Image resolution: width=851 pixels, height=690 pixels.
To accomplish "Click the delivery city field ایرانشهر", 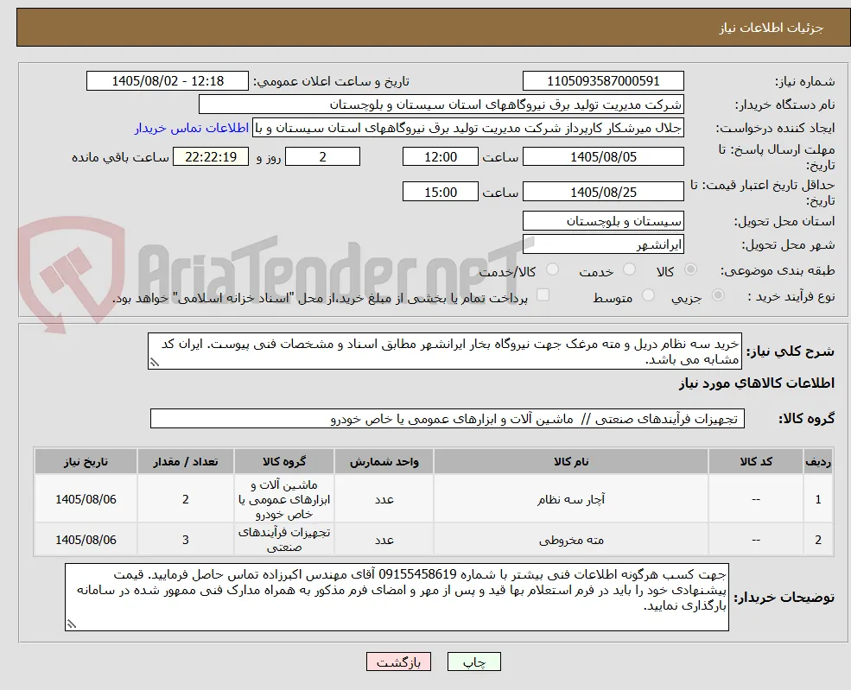I will pos(603,244).
